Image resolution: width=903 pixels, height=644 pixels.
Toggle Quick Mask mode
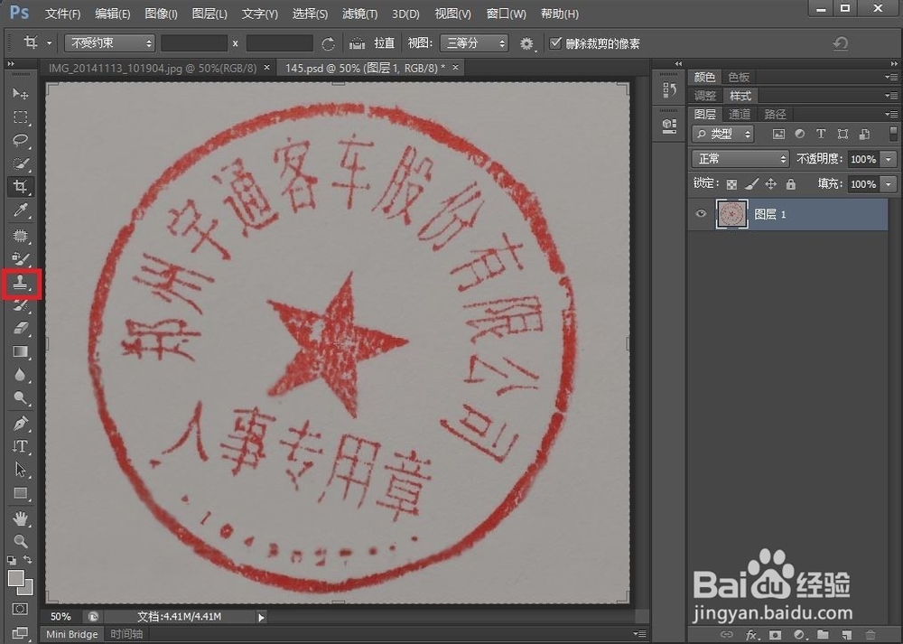tap(20, 610)
